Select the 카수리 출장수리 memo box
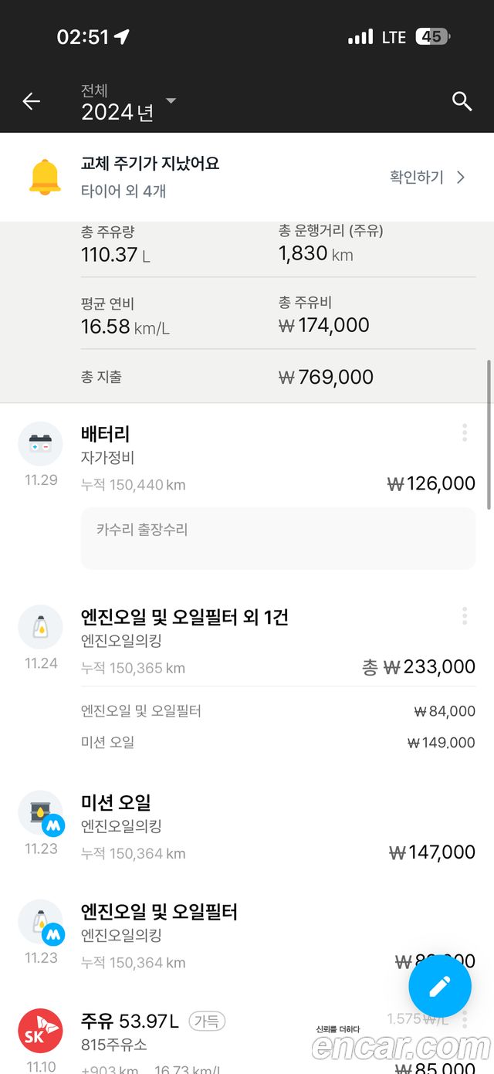Viewport: 494px width, 1074px height. 278,538
